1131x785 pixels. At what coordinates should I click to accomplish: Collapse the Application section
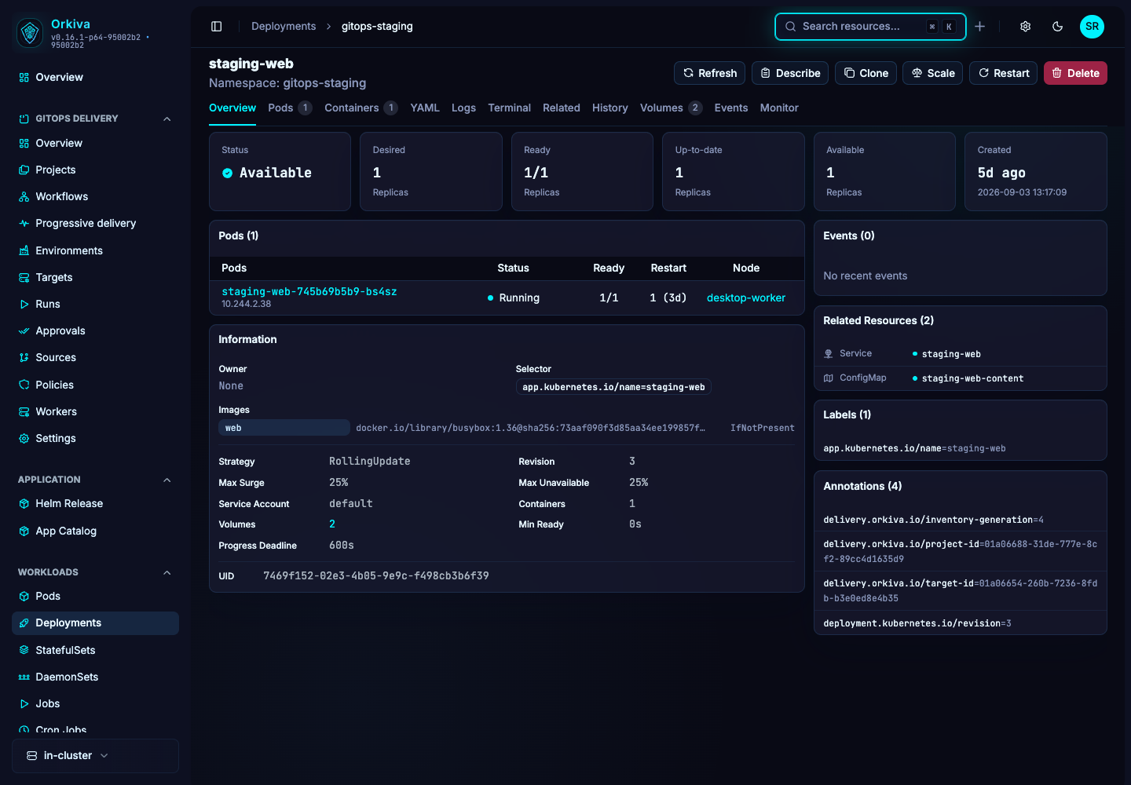coord(167,480)
